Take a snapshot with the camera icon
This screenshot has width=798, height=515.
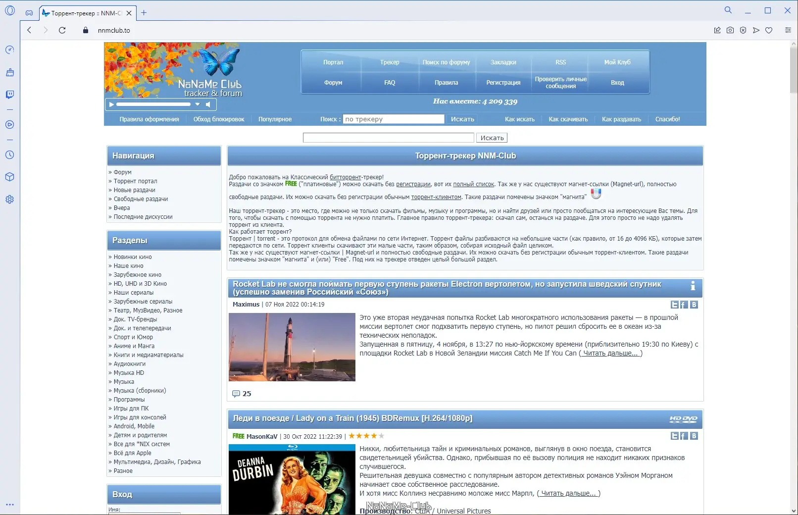tap(730, 30)
